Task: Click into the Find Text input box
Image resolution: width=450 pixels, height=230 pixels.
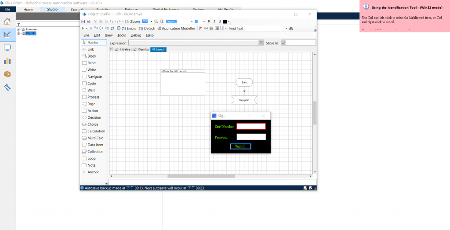Action: pyautogui.click(x=264, y=28)
